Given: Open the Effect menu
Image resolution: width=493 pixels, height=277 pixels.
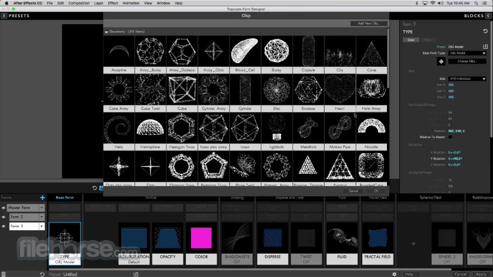Looking at the screenshot, I should [x=113, y=3].
